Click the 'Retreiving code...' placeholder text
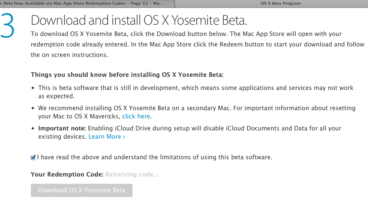Screen dimensions: 368x202 click(x=132, y=174)
